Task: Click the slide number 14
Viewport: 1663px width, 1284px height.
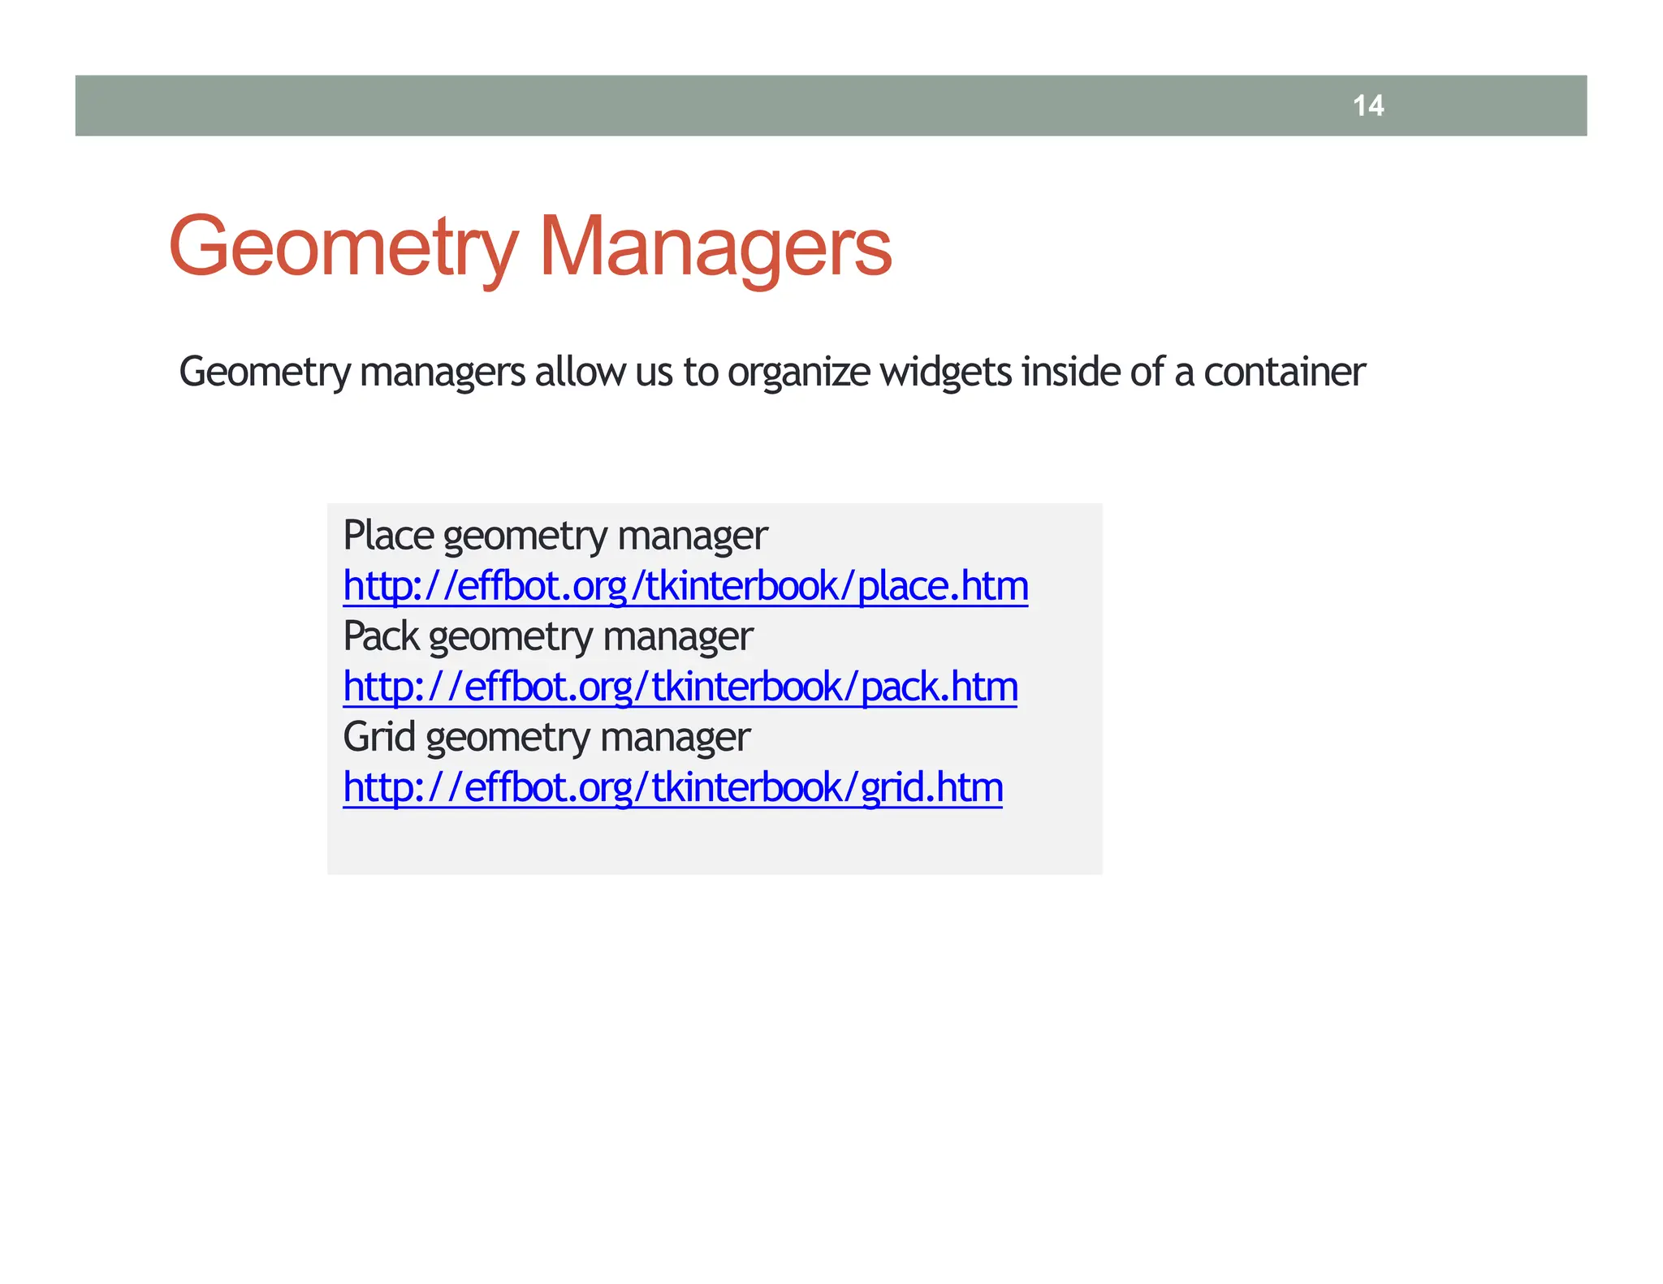Action: tap(1368, 106)
